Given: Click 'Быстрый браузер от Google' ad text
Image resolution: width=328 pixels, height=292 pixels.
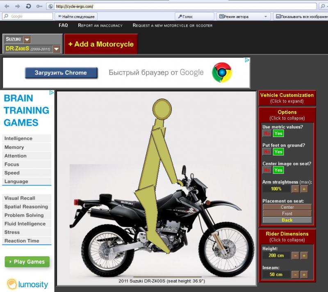Looking at the screenshot, I should coord(156,73).
